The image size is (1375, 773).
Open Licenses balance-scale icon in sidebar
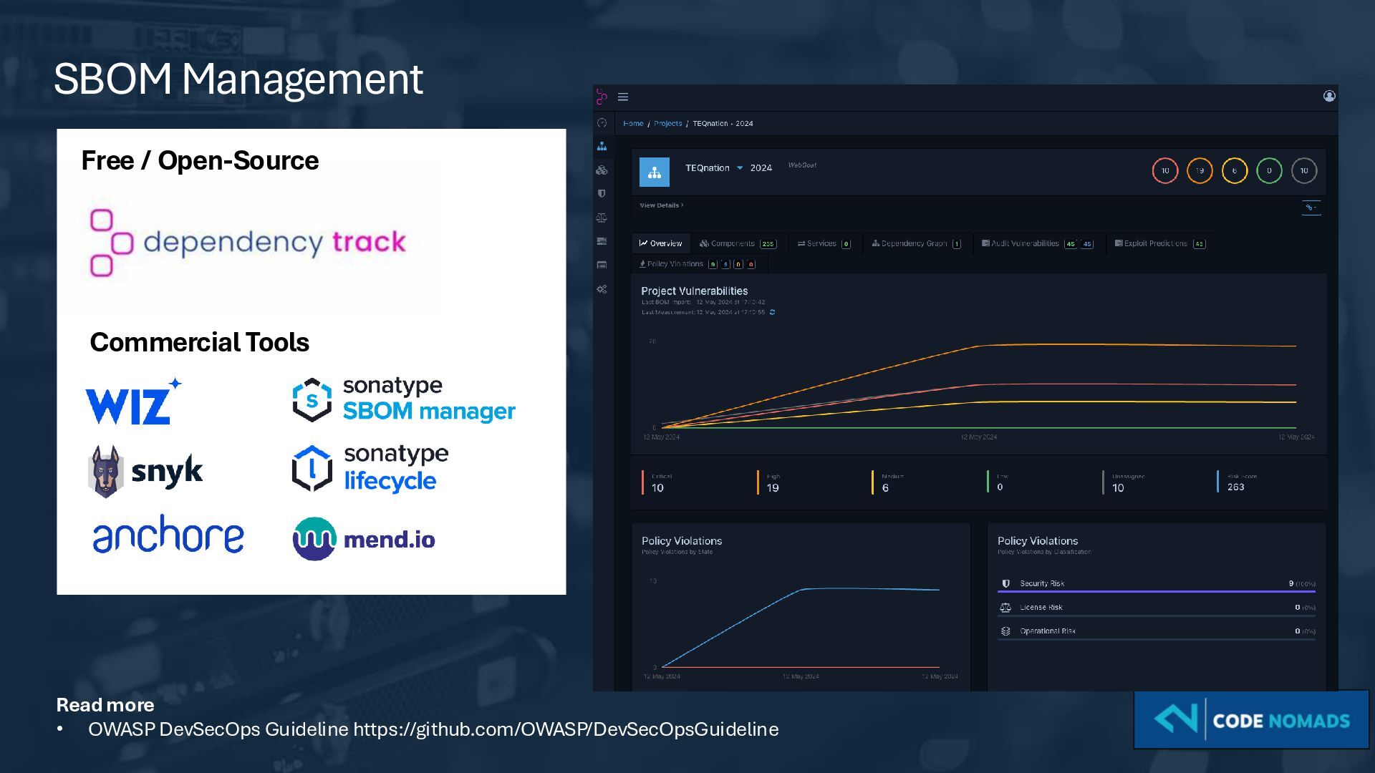pos(602,218)
